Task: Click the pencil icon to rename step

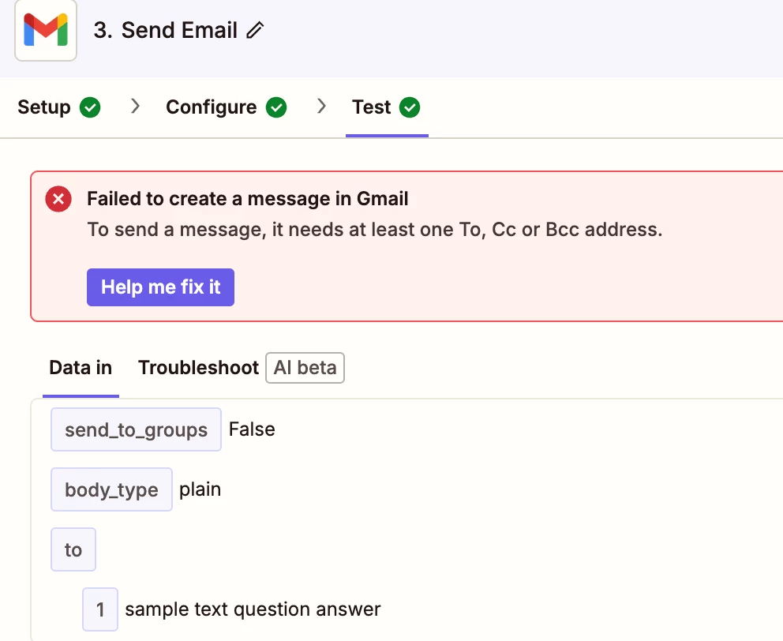Action: [x=255, y=31]
